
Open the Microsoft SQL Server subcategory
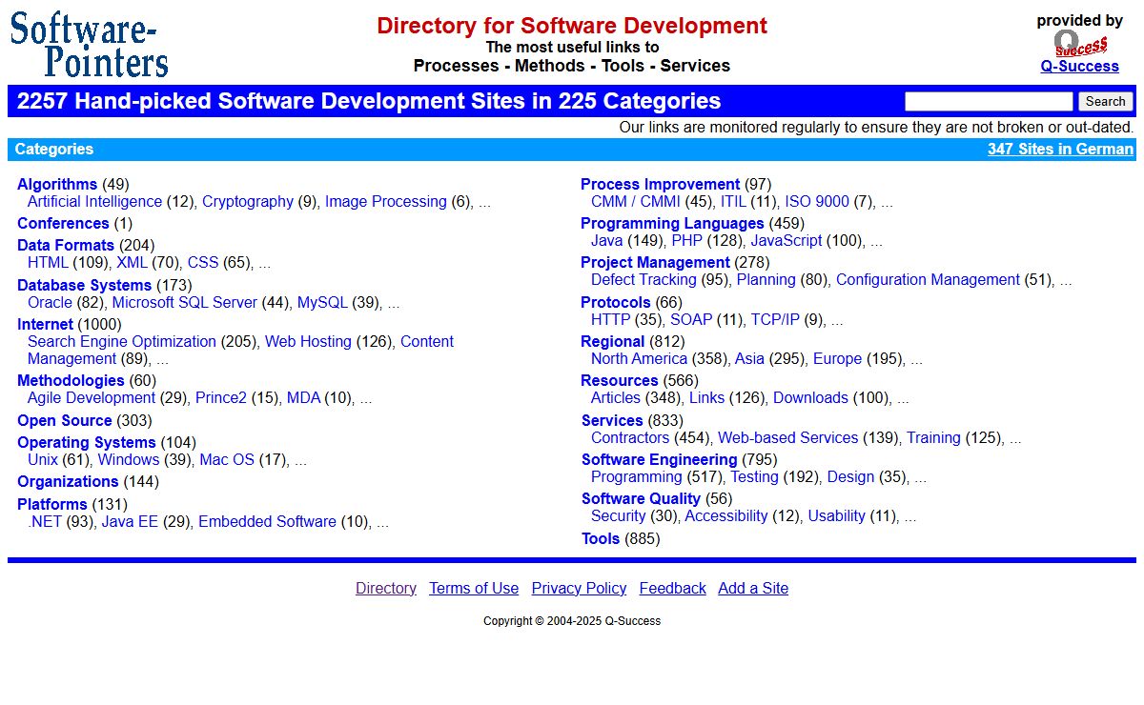185,303
